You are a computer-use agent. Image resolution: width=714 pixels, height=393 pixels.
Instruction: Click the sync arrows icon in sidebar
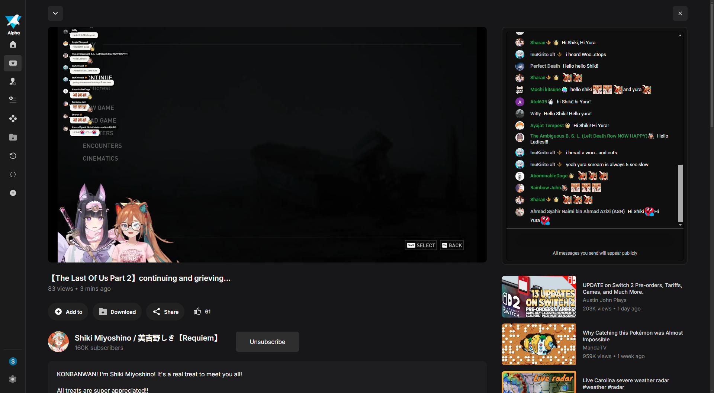13,174
